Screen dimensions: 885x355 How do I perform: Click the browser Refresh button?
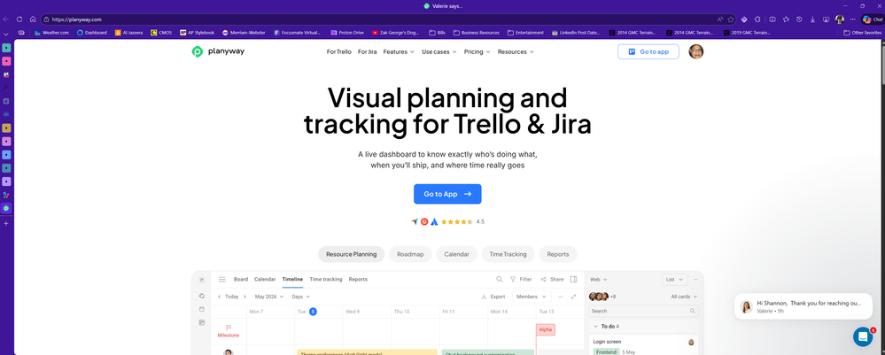point(19,19)
